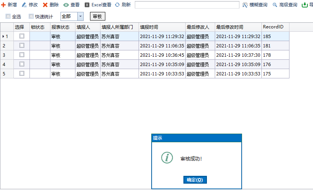Click the 删除 (Delete) red X icon
313x190 pixels.
pyautogui.click(x=45, y=5)
